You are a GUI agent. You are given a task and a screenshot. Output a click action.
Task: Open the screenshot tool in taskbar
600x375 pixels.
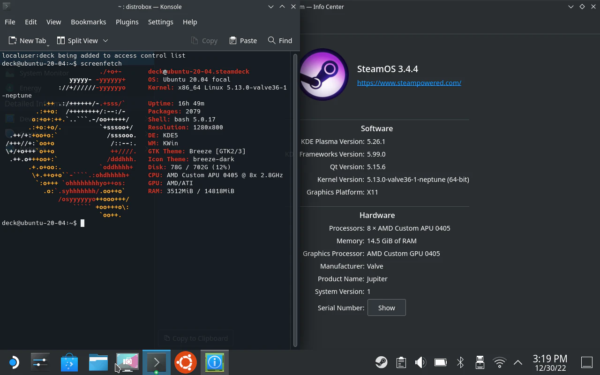(127, 362)
